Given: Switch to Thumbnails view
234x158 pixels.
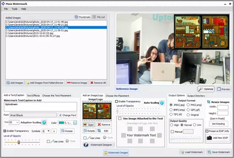Looking at the screenshot, I should [82, 17].
